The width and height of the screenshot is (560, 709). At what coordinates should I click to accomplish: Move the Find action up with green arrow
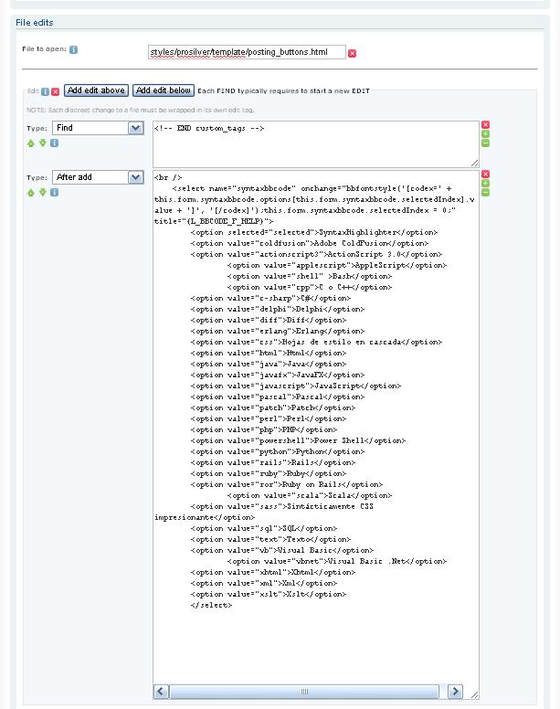tap(30, 143)
